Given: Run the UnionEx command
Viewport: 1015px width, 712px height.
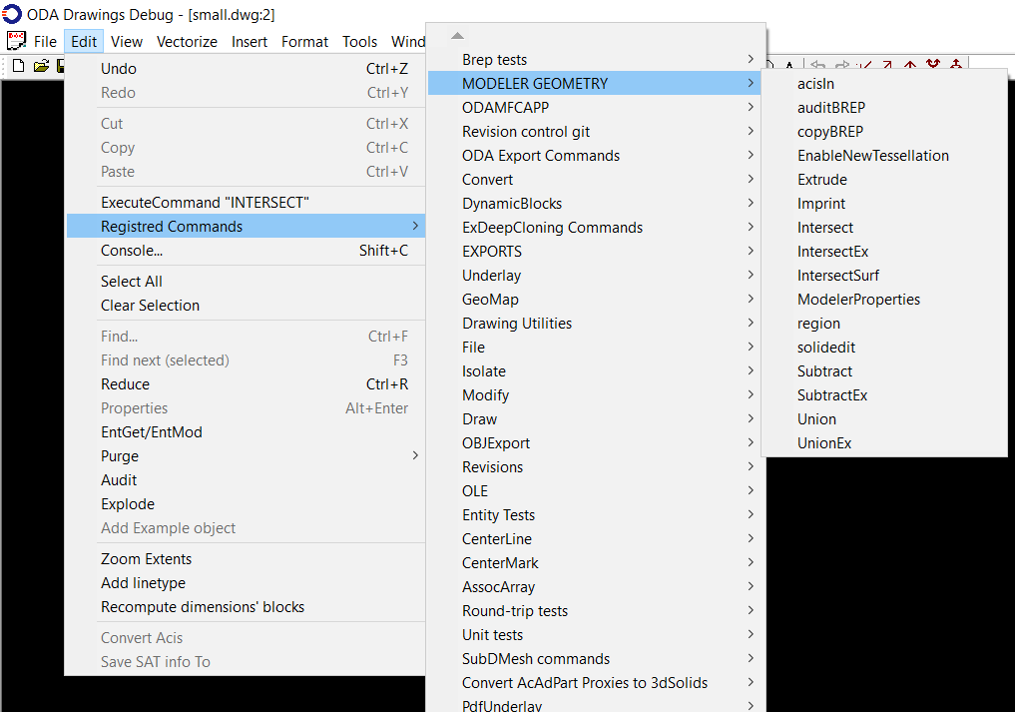Looking at the screenshot, I should [884, 443].
